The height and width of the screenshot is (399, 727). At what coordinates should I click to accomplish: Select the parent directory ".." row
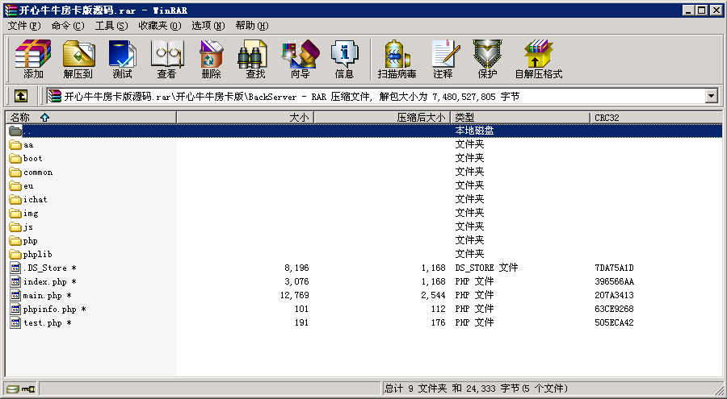pyautogui.click(x=27, y=131)
